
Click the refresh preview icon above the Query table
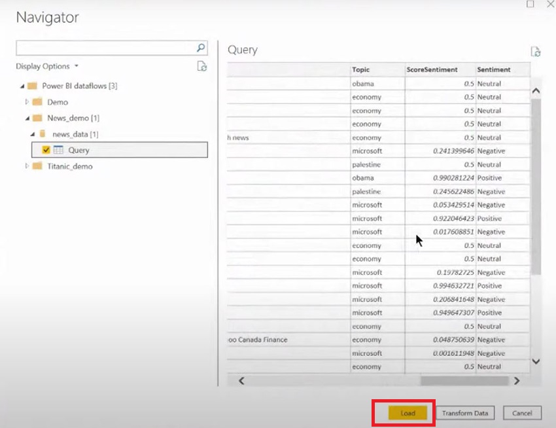click(x=535, y=52)
